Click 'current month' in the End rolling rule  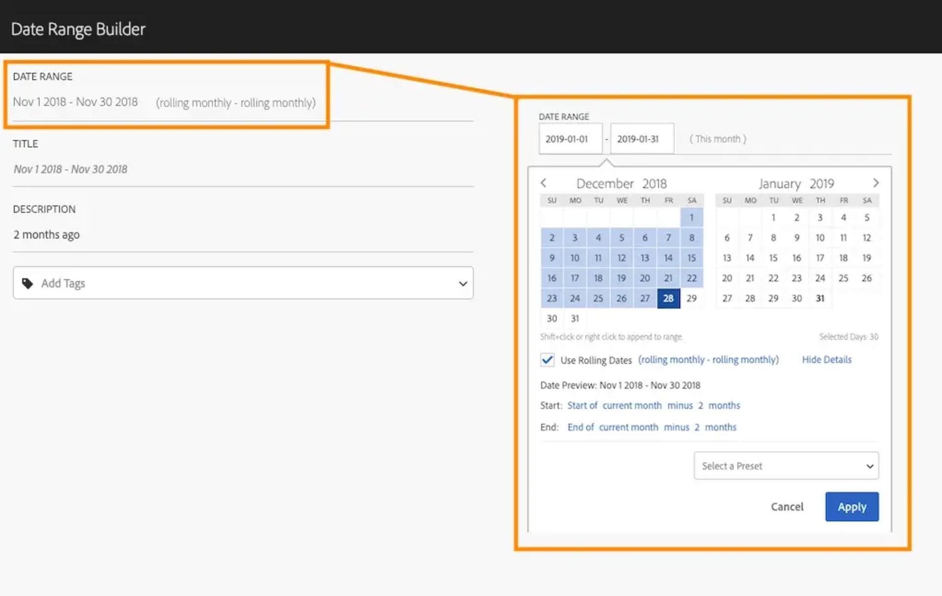pyautogui.click(x=628, y=427)
